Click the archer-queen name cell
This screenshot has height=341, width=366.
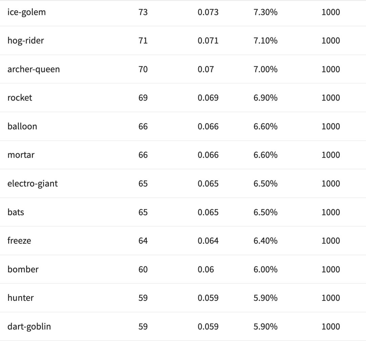pyautogui.click(x=34, y=69)
